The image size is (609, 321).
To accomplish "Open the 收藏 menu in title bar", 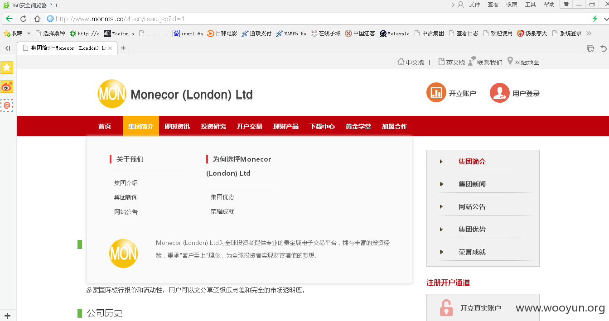I will [512, 5].
